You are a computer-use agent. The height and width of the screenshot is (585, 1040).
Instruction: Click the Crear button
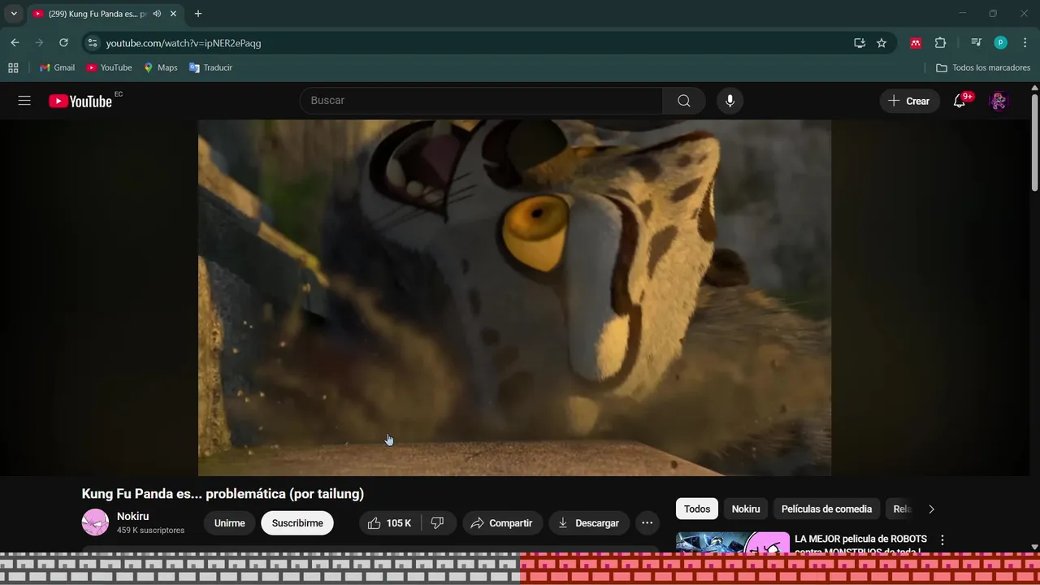click(x=909, y=101)
